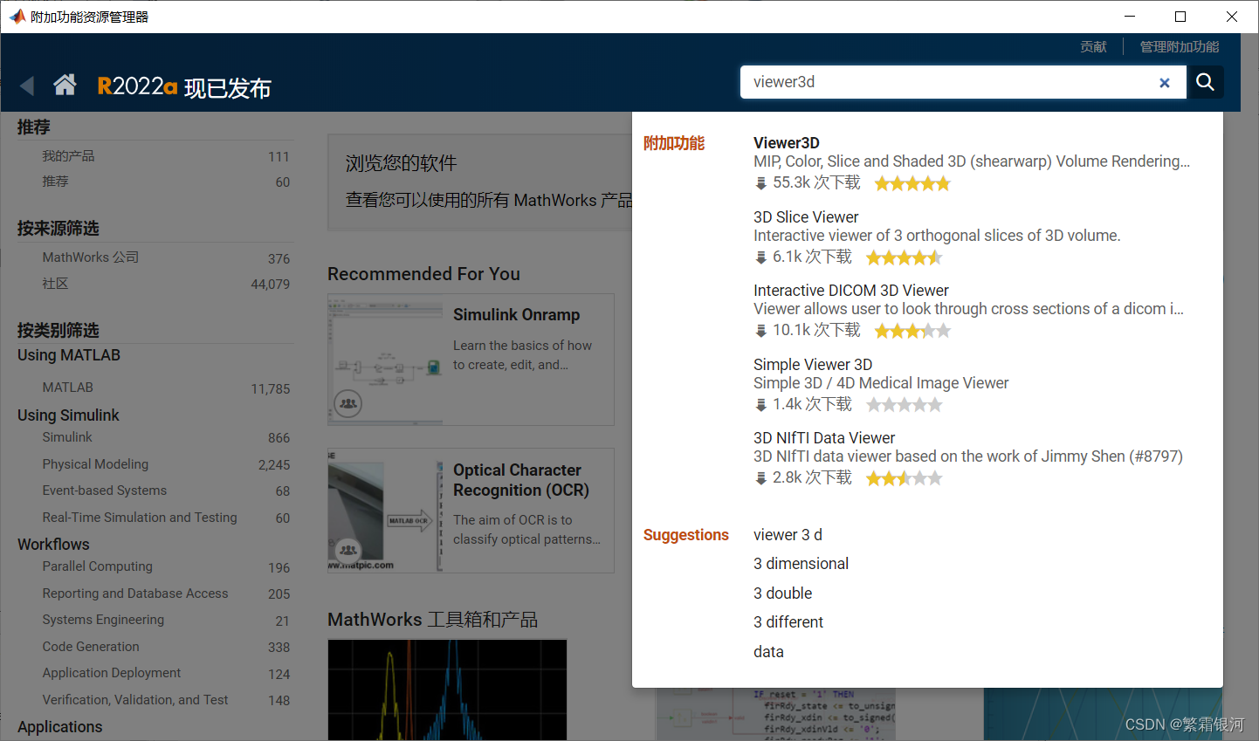Minimize the 附加功能资源管理器 window
The height and width of the screenshot is (741, 1259).
click(x=1130, y=17)
